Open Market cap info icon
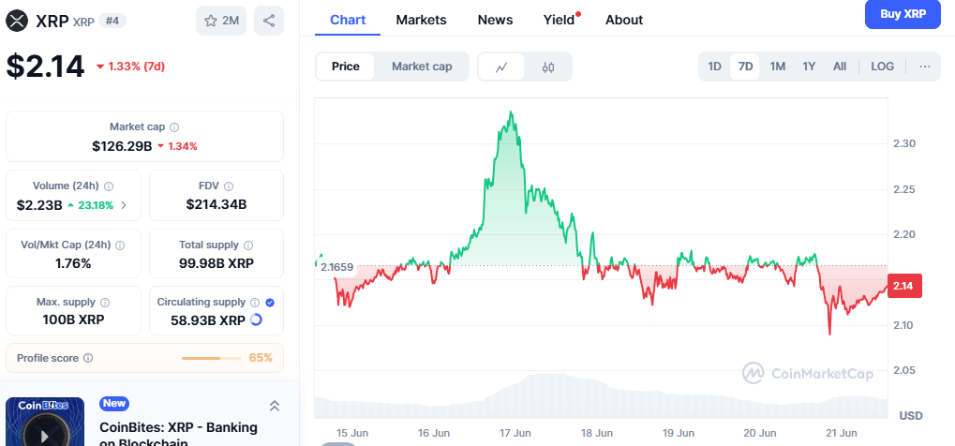This screenshot has width=955, height=446. click(174, 127)
